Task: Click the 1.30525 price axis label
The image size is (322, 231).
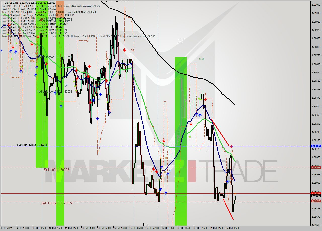Action: (x=316, y=89)
